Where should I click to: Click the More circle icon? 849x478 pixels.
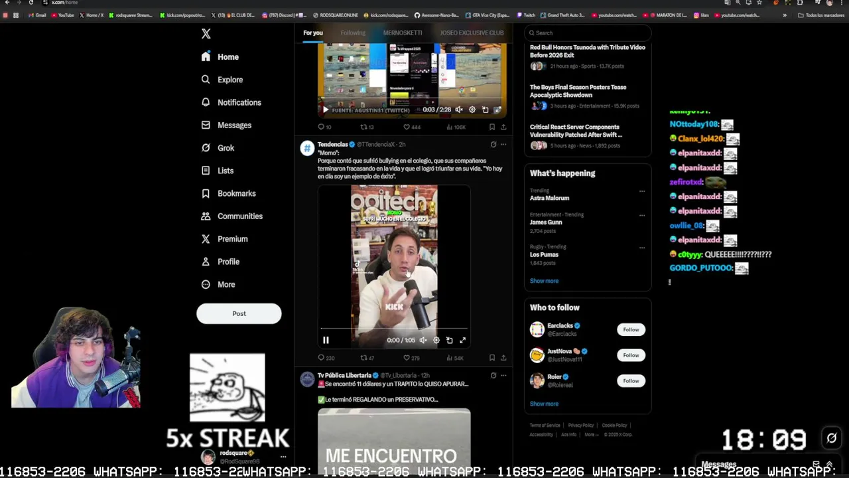(206, 284)
